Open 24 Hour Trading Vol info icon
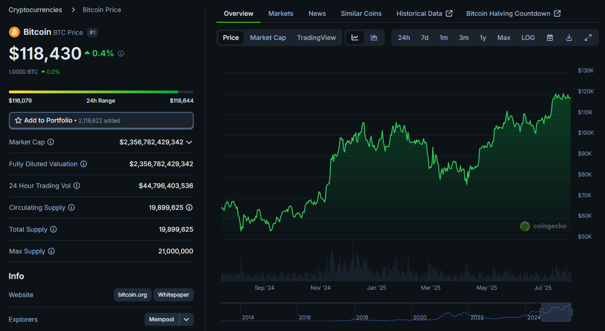605x331 pixels. tap(77, 186)
